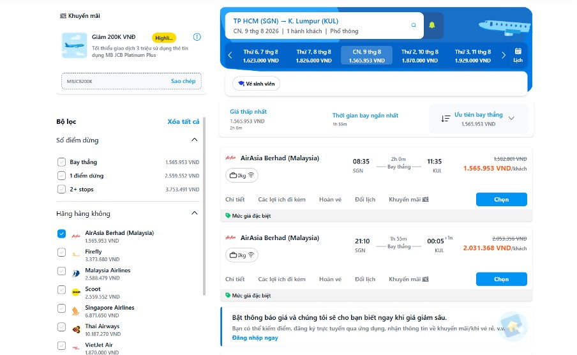Image resolution: width=577 pixels, height=355 pixels.
Task: Select date tab Thứ 2, 10 thg 8
Action: point(419,56)
